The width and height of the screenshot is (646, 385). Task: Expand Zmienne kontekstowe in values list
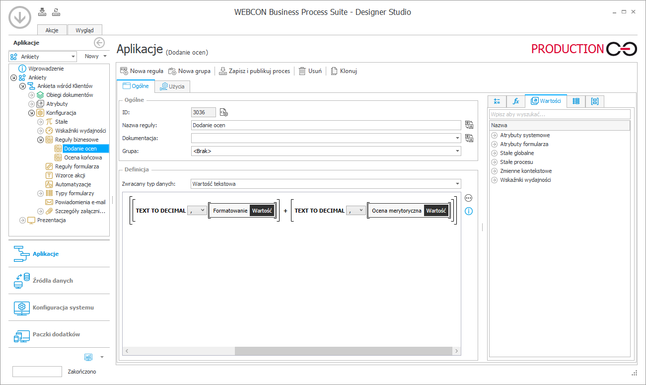point(494,171)
